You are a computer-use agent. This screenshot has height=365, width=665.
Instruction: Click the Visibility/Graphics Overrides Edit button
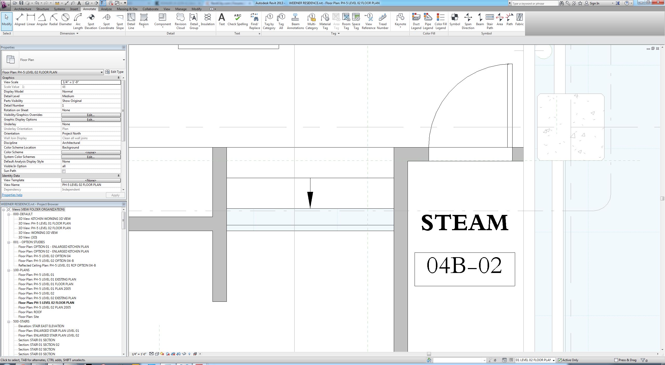click(91, 115)
